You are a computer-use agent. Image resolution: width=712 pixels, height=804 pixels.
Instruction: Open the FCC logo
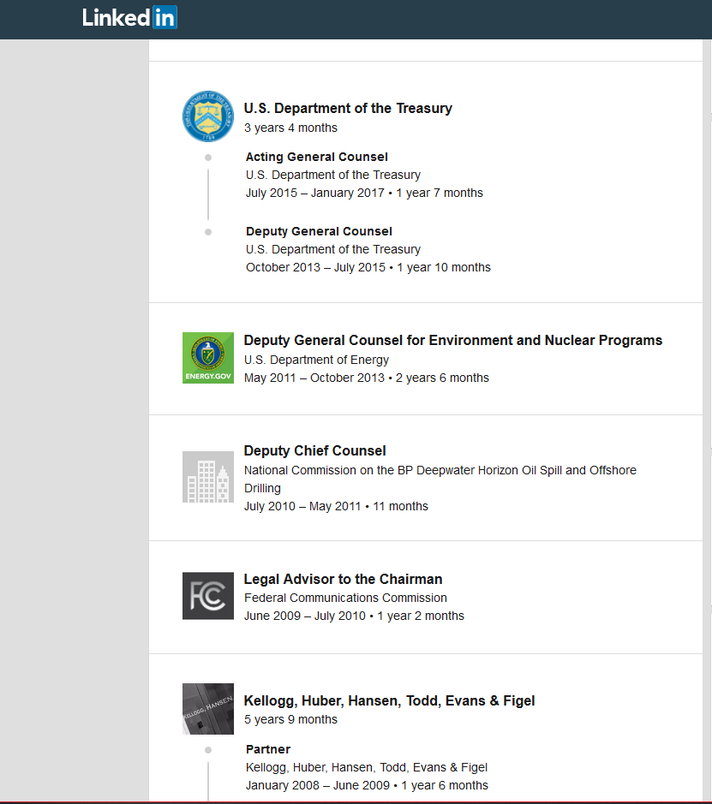pos(208,596)
